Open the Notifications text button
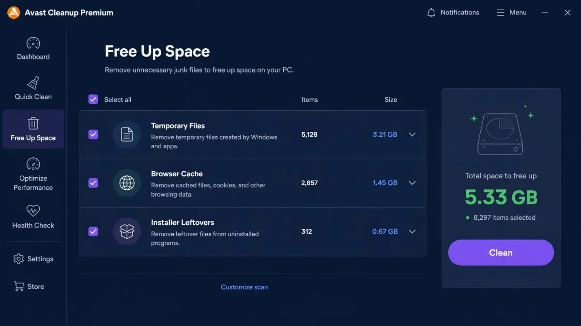Viewport: 581px width, 326px height. [x=459, y=13]
